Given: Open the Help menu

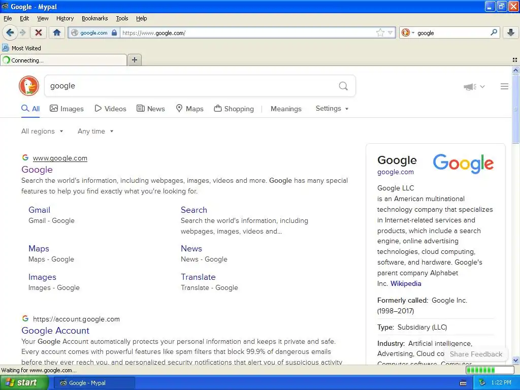Looking at the screenshot, I should click(141, 18).
